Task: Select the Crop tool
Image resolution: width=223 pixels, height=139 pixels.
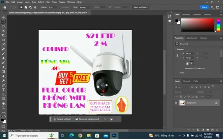Action: 3,36
